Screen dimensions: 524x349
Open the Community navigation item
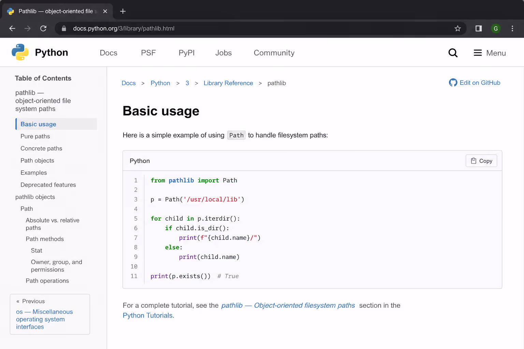click(x=274, y=53)
